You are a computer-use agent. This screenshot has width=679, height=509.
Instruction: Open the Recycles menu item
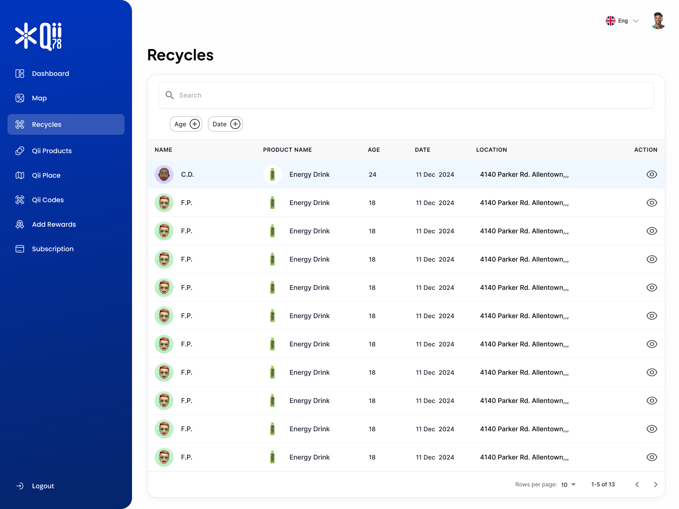point(66,124)
